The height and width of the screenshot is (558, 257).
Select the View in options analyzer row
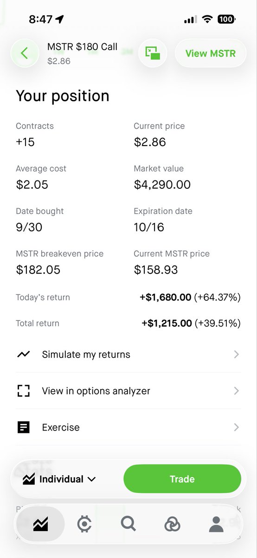pos(128,391)
